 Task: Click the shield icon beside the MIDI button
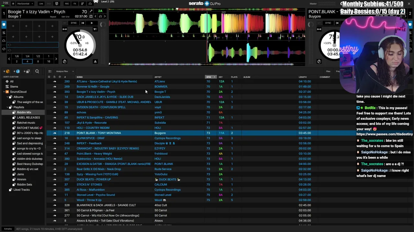click(57, 4)
